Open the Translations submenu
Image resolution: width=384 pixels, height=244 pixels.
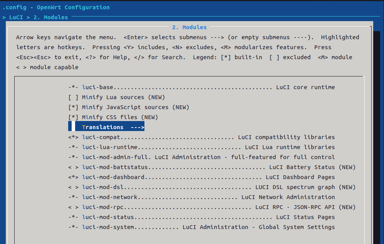106,126
